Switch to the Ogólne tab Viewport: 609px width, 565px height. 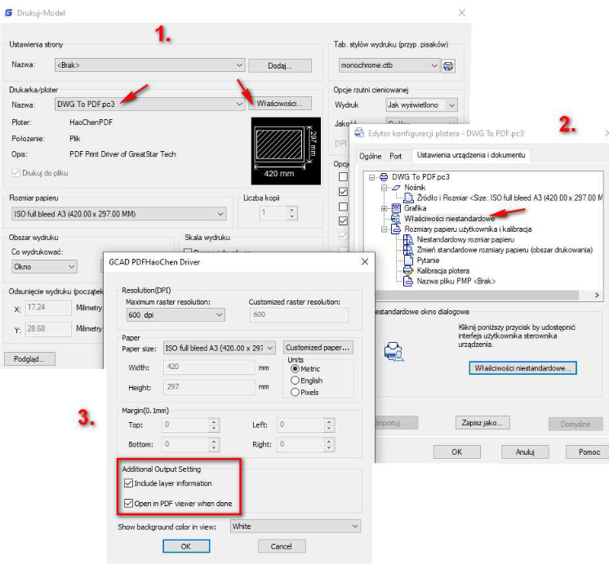pyautogui.click(x=370, y=156)
